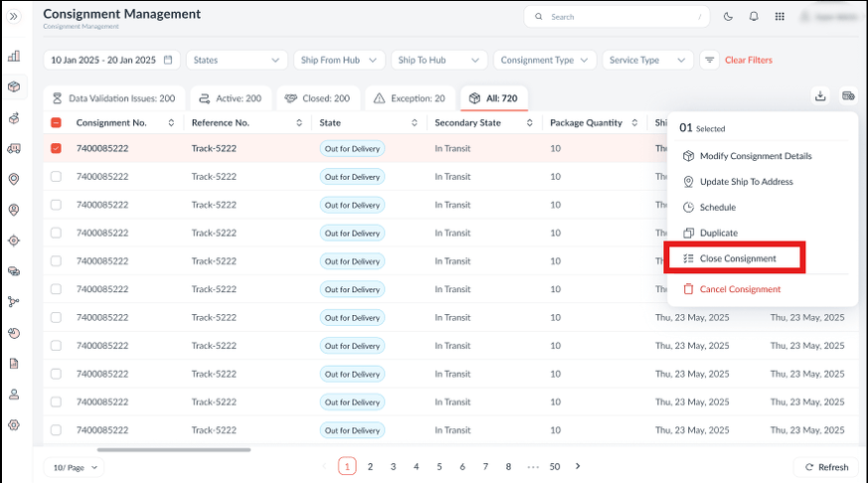Expand the States dropdown
The width and height of the screenshot is (868, 483).
pyautogui.click(x=237, y=60)
